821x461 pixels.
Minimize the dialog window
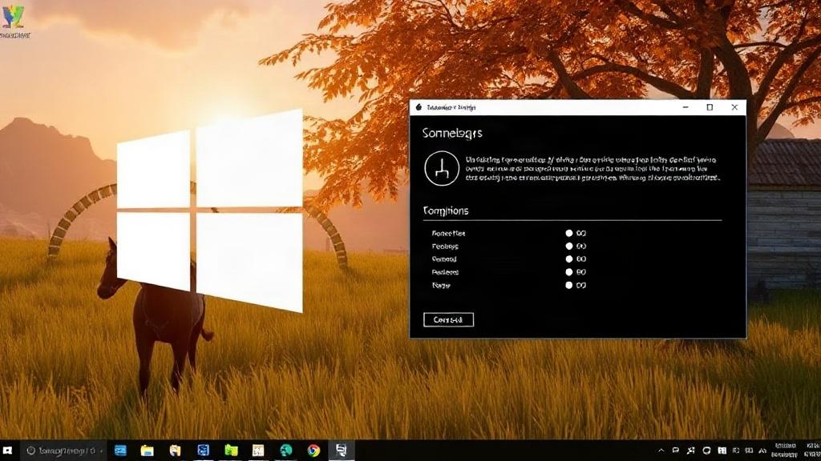686,107
